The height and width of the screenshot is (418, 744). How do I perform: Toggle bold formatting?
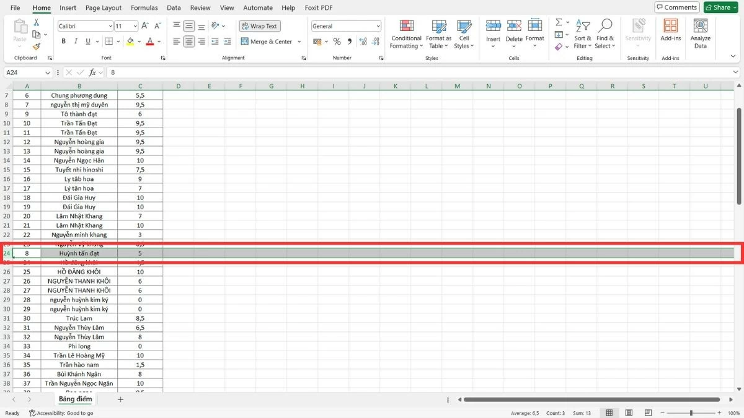[63, 41]
